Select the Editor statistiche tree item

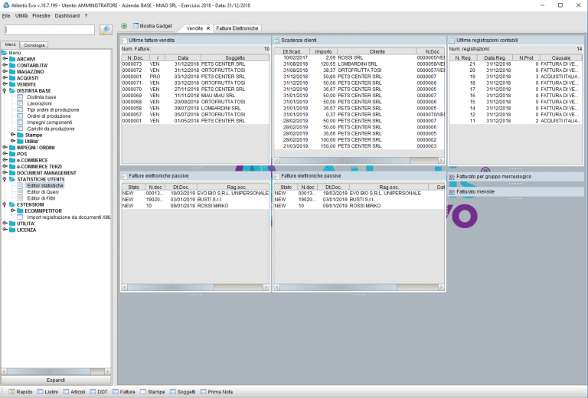point(45,185)
